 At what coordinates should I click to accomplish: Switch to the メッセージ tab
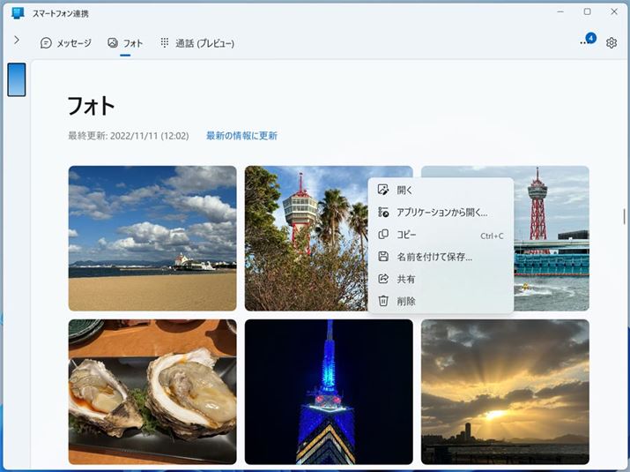pos(66,42)
